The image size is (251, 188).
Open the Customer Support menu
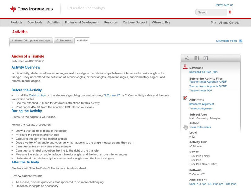pos(135,22)
